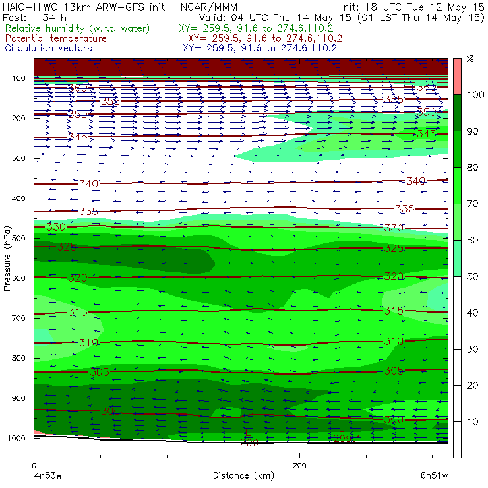Image resolution: width=488 pixels, height=488 pixels.
Task: Click the 1000 tick on pressure axis
Action: point(16,438)
